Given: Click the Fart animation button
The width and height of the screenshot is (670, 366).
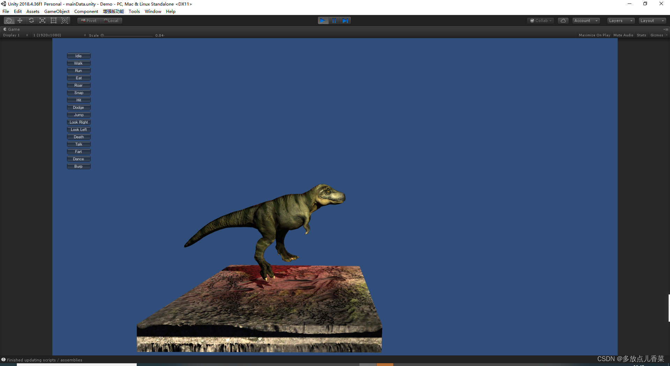Looking at the screenshot, I should 79,152.
